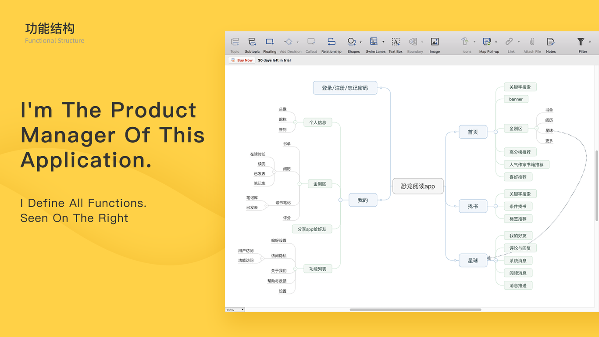
Task: Select the 消息推送 subtopic
Action: 518,285
